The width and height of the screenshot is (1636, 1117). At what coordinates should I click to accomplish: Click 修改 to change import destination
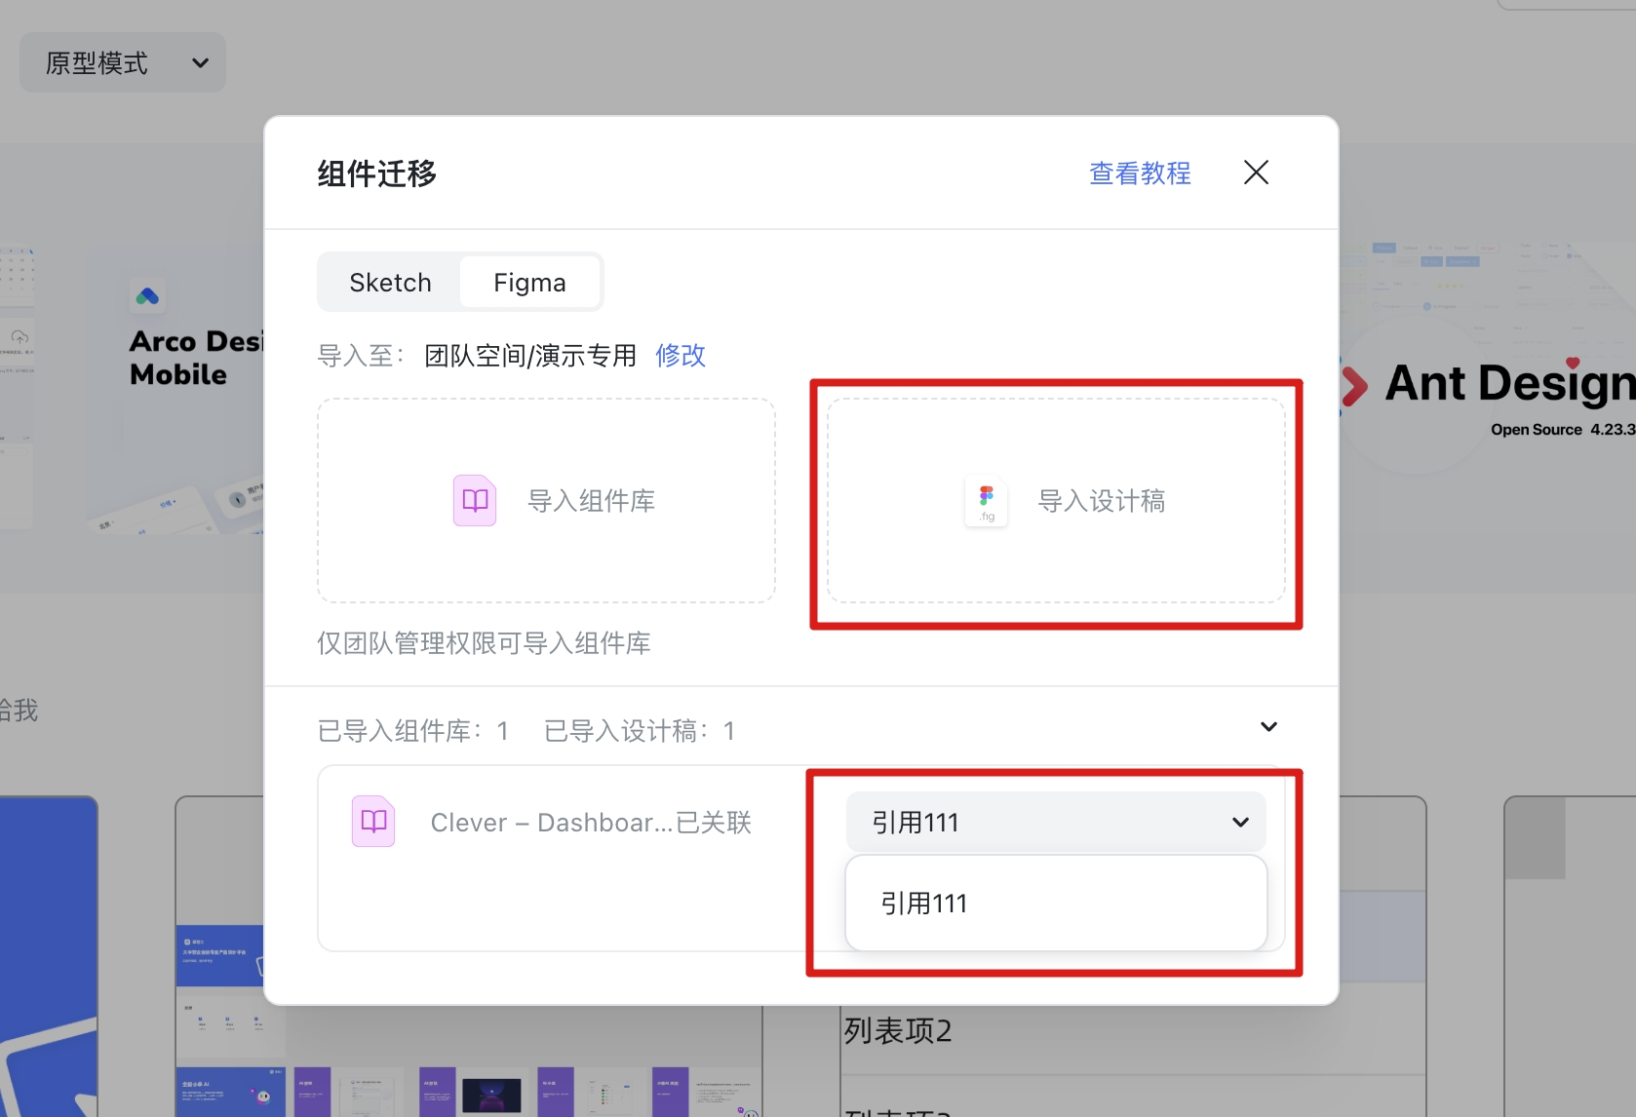tap(680, 355)
